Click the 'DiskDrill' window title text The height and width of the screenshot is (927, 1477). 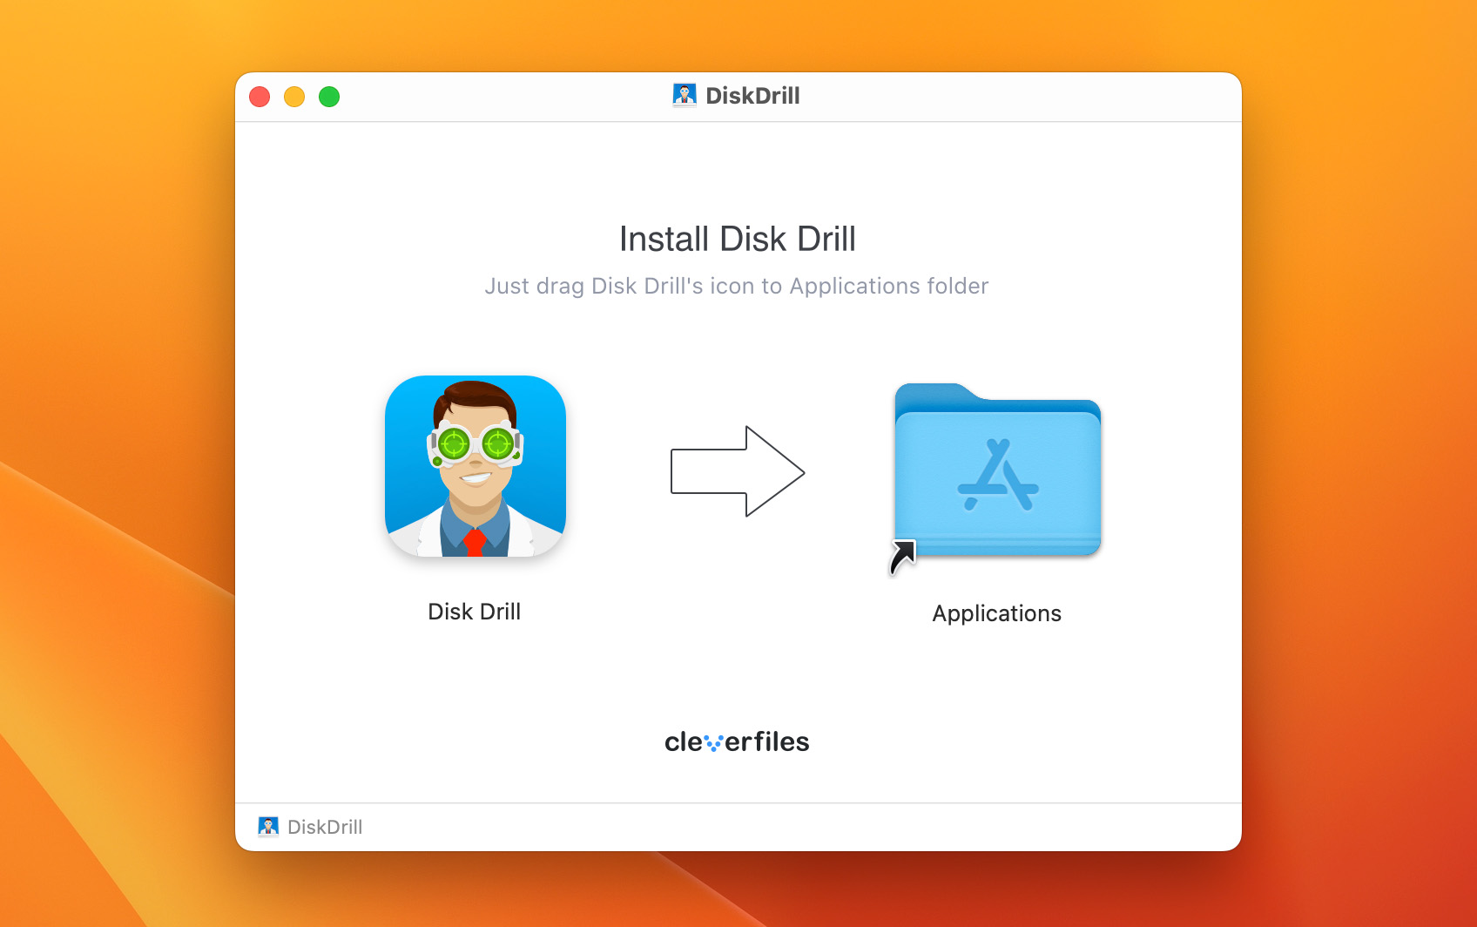coord(752,96)
